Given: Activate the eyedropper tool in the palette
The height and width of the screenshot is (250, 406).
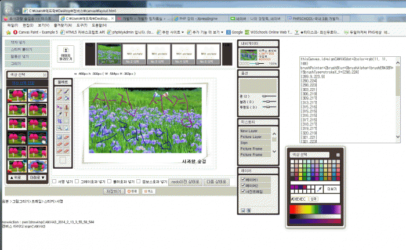Looking at the screenshot, I should [60, 114].
